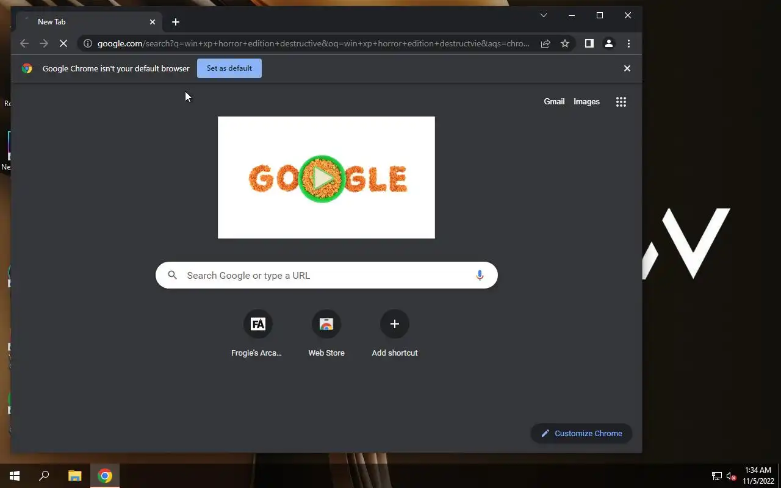Open the Windows Start menu
Viewport: 781px width, 488px height.
tap(15, 476)
